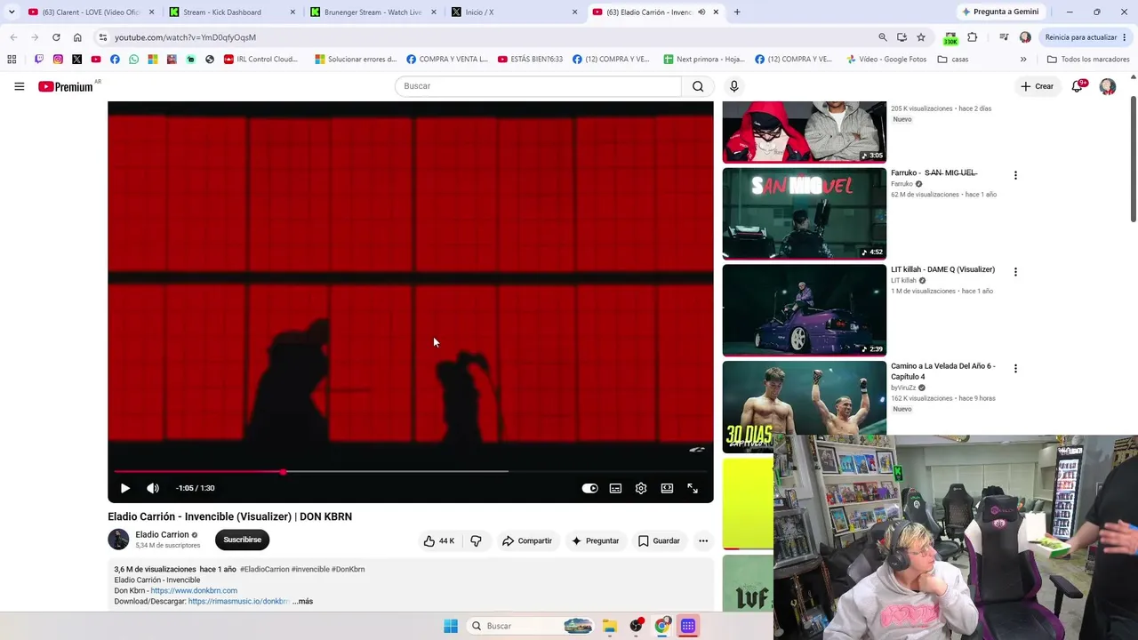
Task: Open Chrome from the taskbar
Action: pyautogui.click(x=661, y=626)
